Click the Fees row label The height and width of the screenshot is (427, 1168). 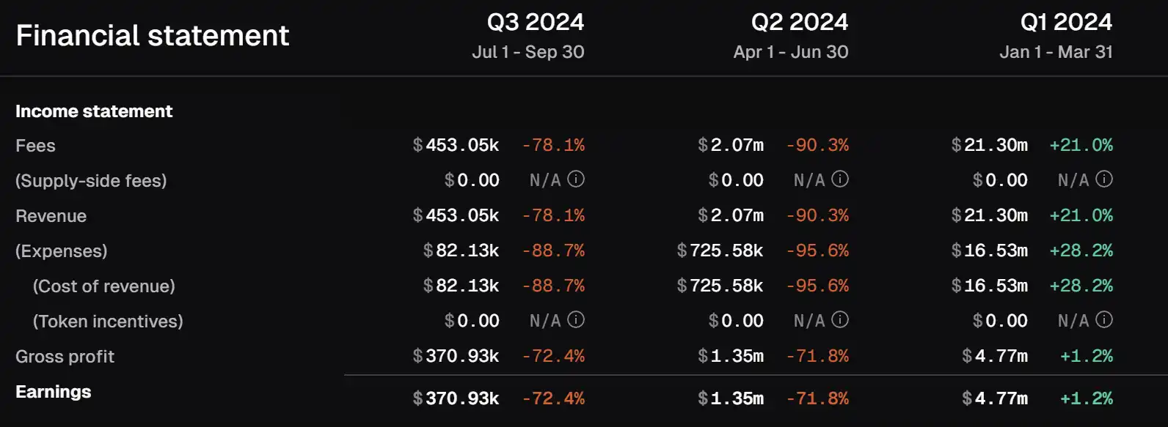pyautogui.click(x=35, y=146)
